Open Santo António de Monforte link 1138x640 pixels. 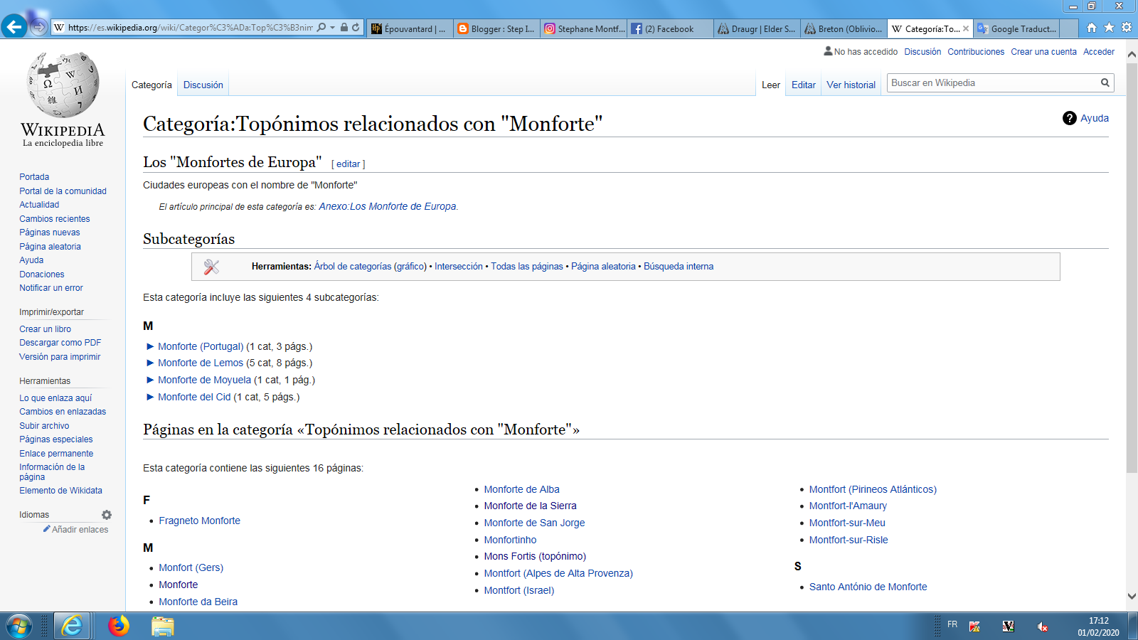pyautogui.click(x=868, y=587)
